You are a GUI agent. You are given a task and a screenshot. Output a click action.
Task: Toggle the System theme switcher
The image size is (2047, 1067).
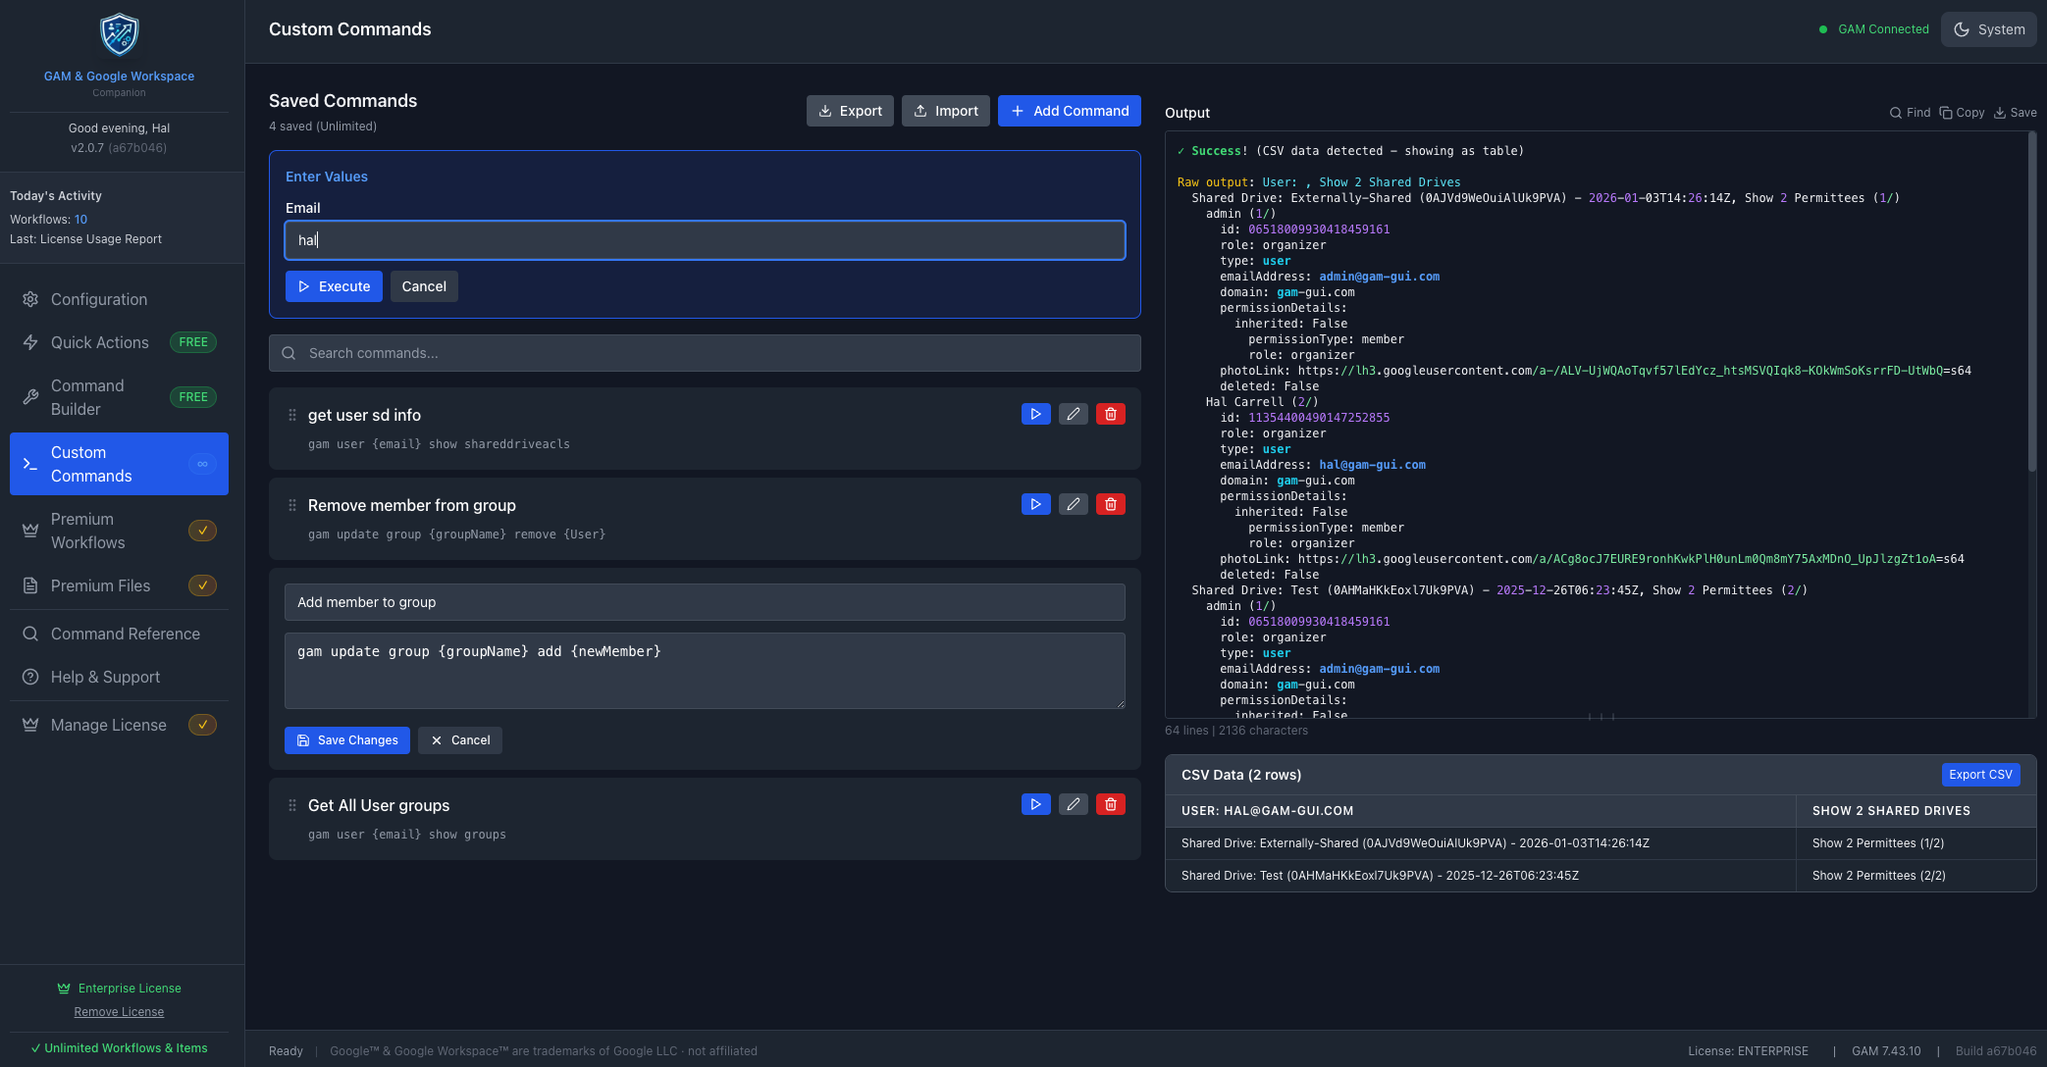coord(1988,29)
